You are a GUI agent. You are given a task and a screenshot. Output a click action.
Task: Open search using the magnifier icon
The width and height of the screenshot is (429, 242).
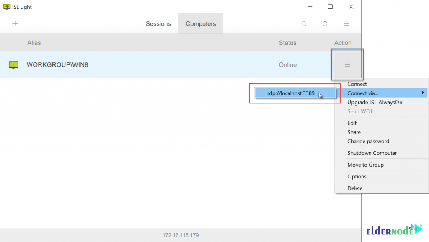304,23
